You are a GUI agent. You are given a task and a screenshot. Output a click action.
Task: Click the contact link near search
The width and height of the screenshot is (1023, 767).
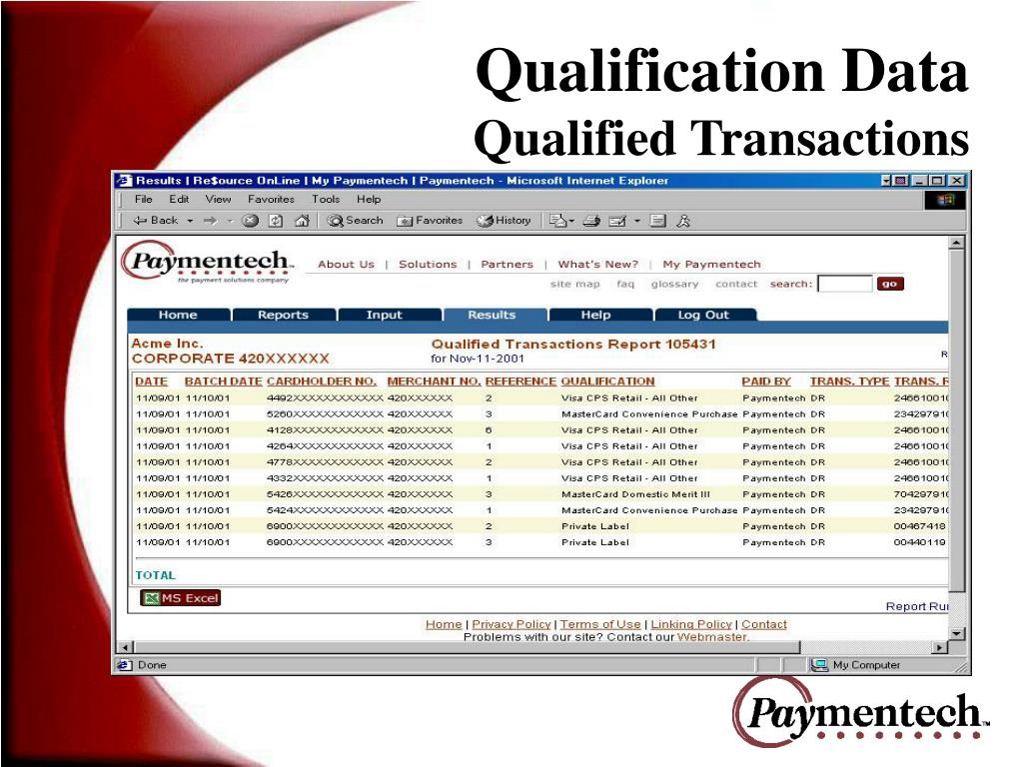coord(736,284)
